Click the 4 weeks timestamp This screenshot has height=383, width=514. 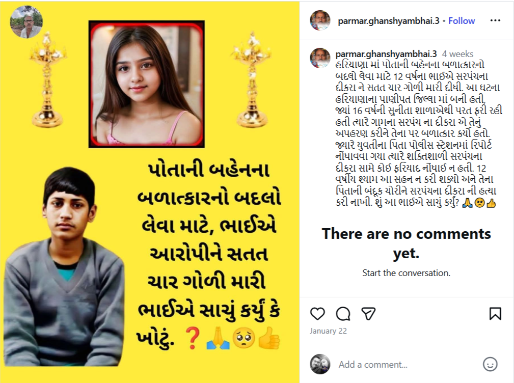pyautogui.click(x=457, y=53)
